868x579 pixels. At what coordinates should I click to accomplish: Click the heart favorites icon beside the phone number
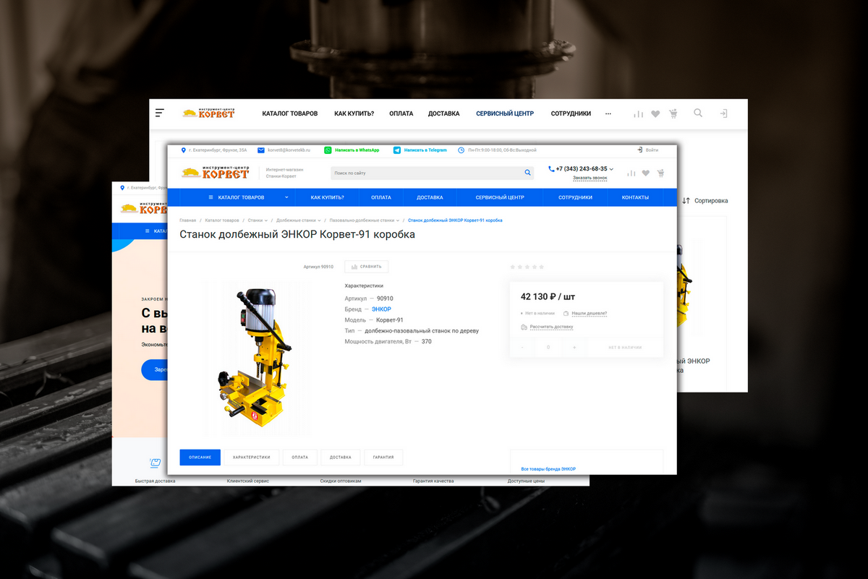(645, 173)
